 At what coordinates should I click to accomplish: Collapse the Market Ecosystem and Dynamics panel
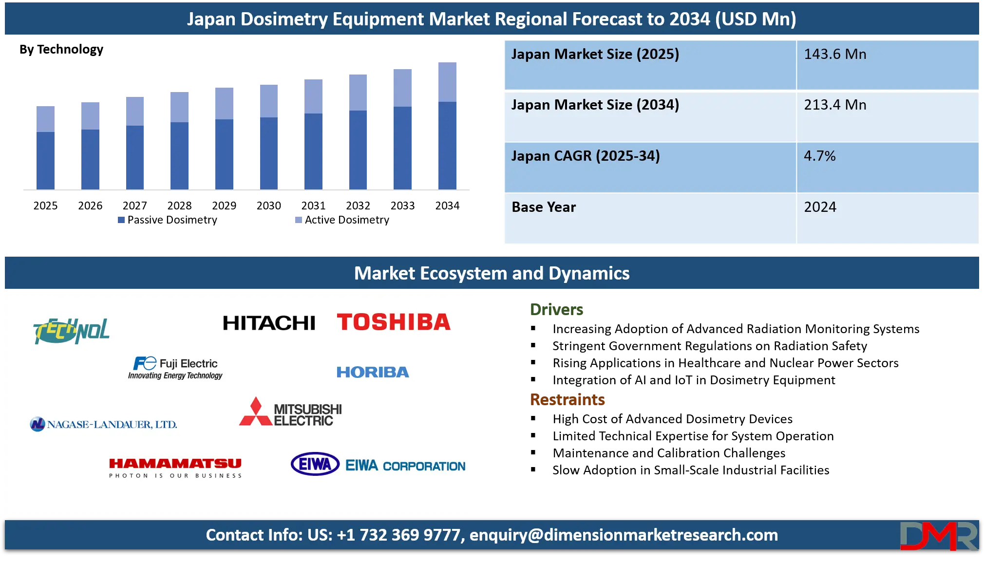tap(492, 273)
